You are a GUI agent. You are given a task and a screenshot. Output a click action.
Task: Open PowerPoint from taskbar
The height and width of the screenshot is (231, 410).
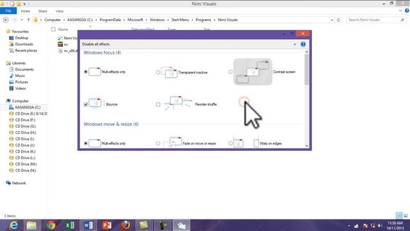click(x=107, y=225)
